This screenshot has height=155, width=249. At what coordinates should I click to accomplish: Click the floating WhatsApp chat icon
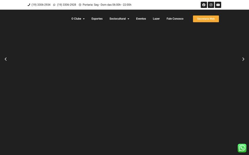[x=242, y=148]
